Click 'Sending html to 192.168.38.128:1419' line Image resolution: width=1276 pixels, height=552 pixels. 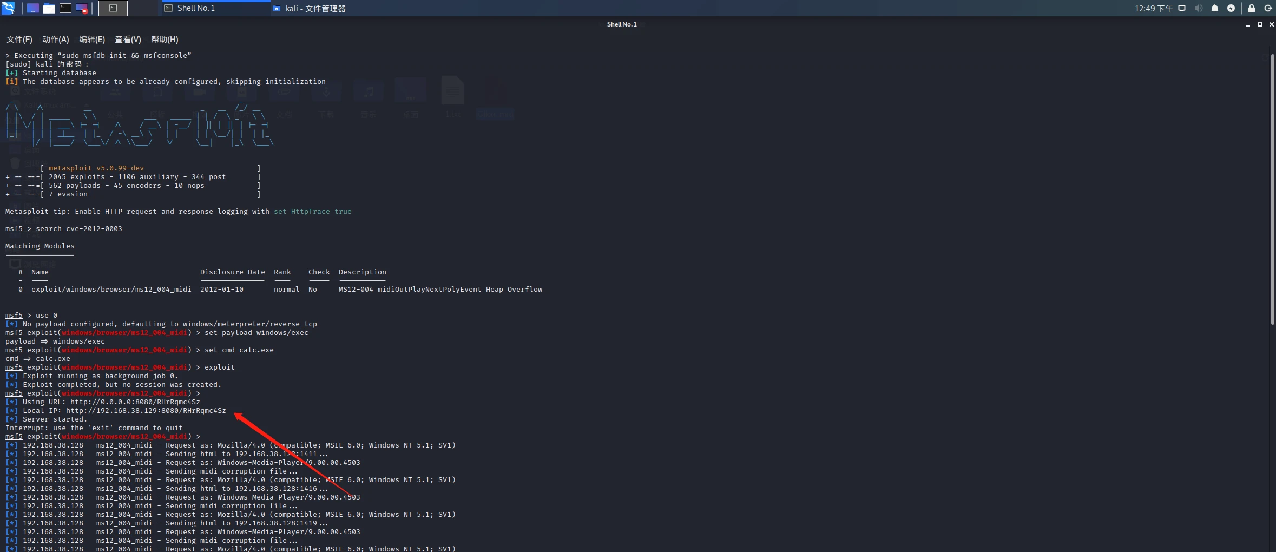(x=167, y=523)
